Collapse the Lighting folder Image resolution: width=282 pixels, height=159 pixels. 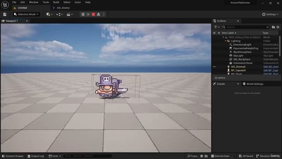pyautogui.click(x=226, y=41)
